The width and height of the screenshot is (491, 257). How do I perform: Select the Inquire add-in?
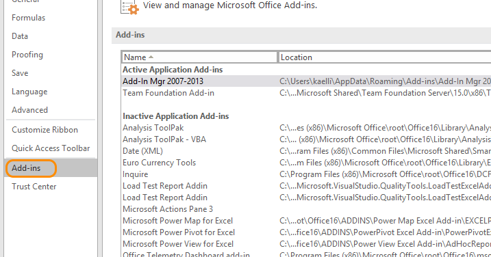(136, 174)
